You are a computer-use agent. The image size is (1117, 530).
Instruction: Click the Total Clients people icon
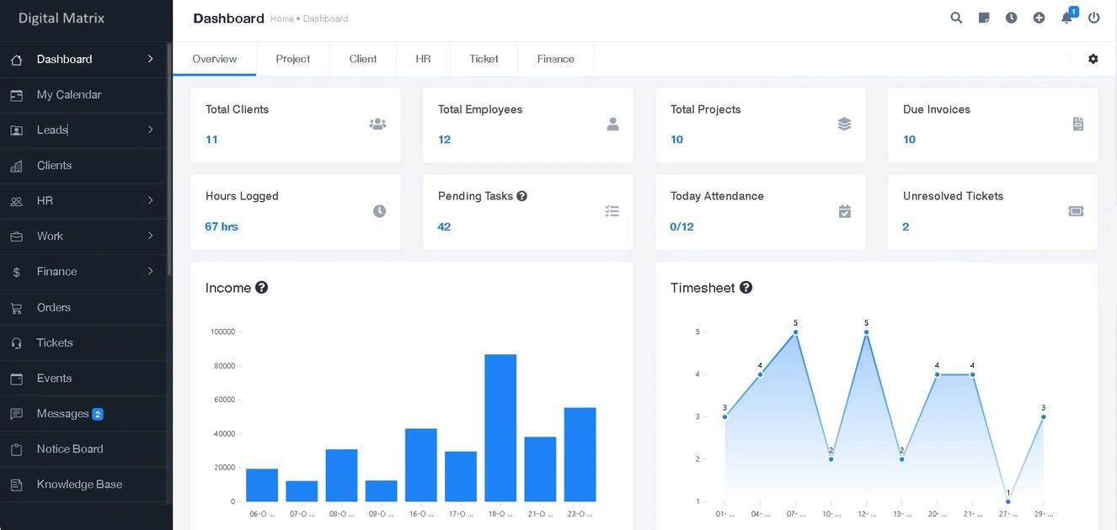coord(377,125)
